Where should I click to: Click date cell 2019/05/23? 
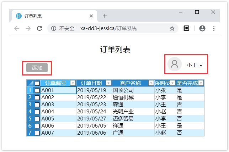coord(94,105)
